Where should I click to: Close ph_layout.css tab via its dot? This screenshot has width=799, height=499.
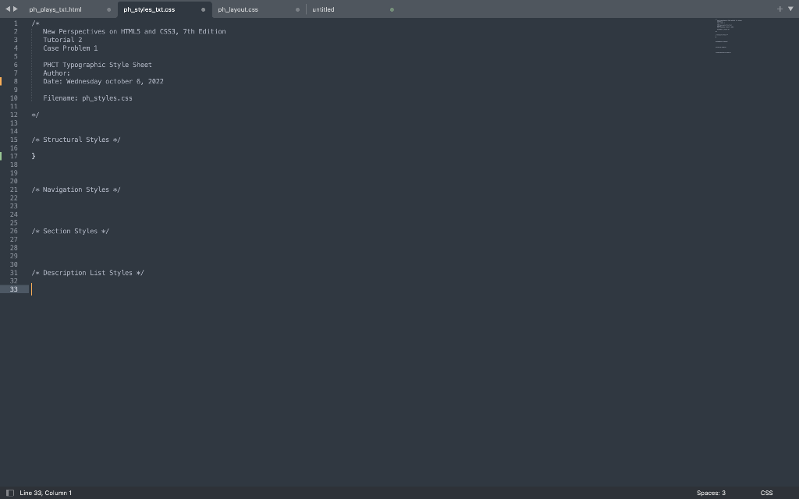point(297,9)
